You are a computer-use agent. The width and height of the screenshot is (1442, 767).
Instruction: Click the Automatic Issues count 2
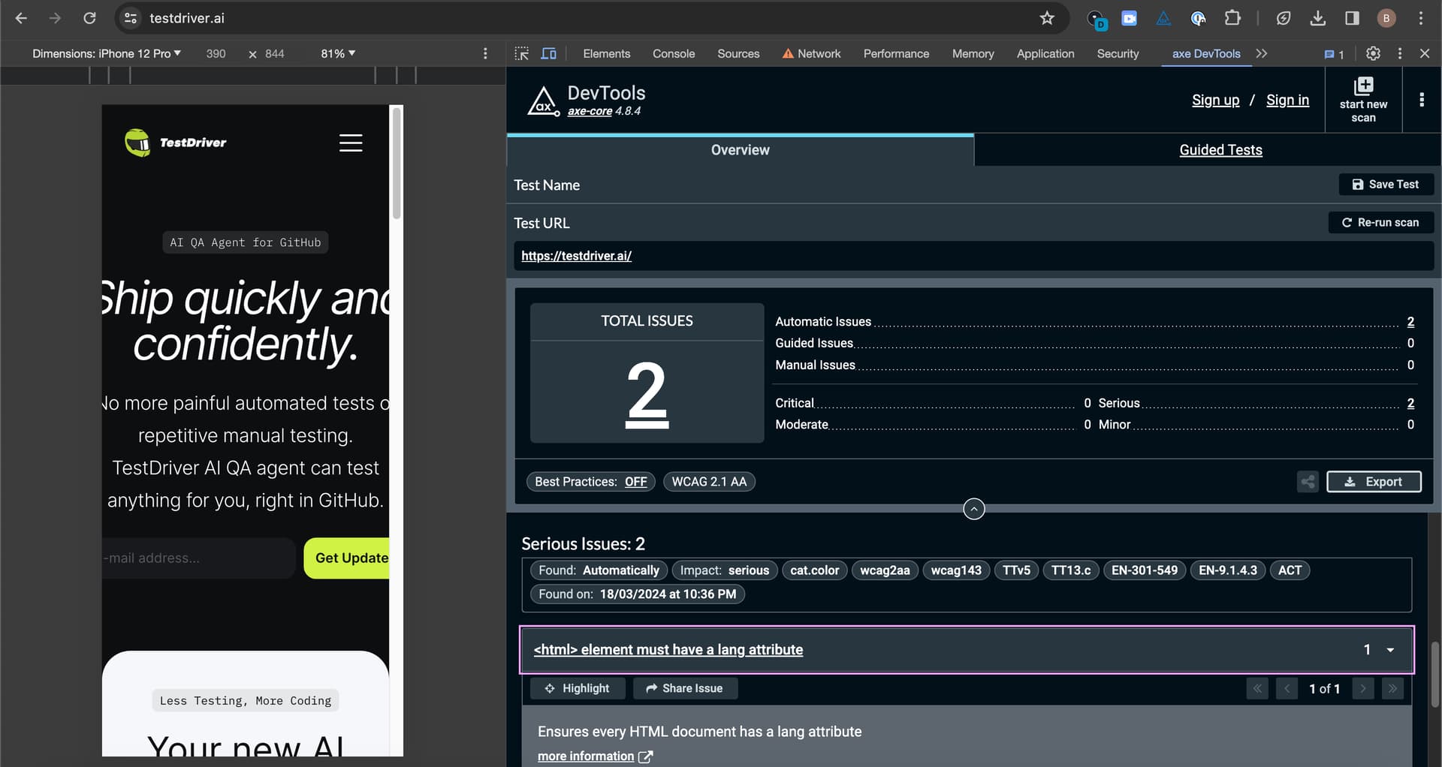[x=1410, y=322]
